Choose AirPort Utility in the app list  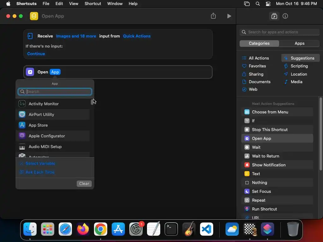(53, 114)
